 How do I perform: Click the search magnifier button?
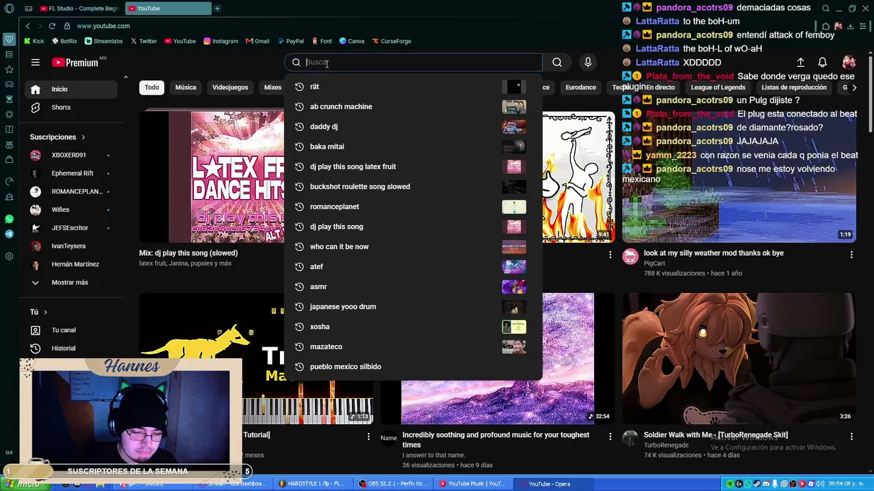click(x=557, y=63)
